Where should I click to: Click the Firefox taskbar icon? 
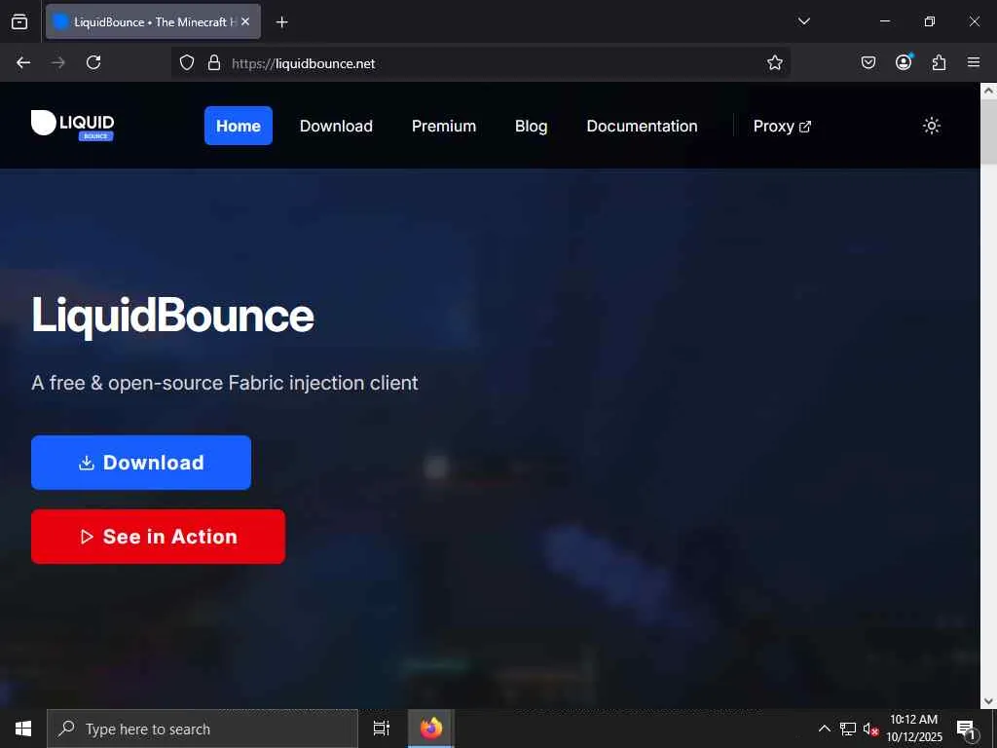[431, 729]
